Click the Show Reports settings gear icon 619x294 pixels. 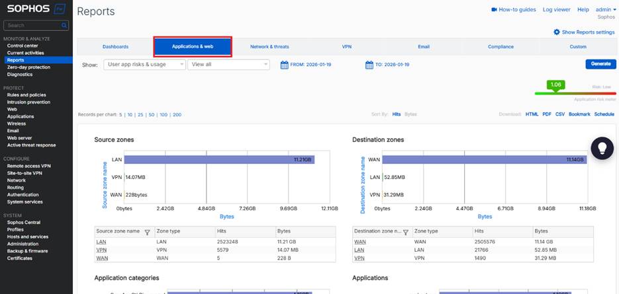tap(557, 32)
